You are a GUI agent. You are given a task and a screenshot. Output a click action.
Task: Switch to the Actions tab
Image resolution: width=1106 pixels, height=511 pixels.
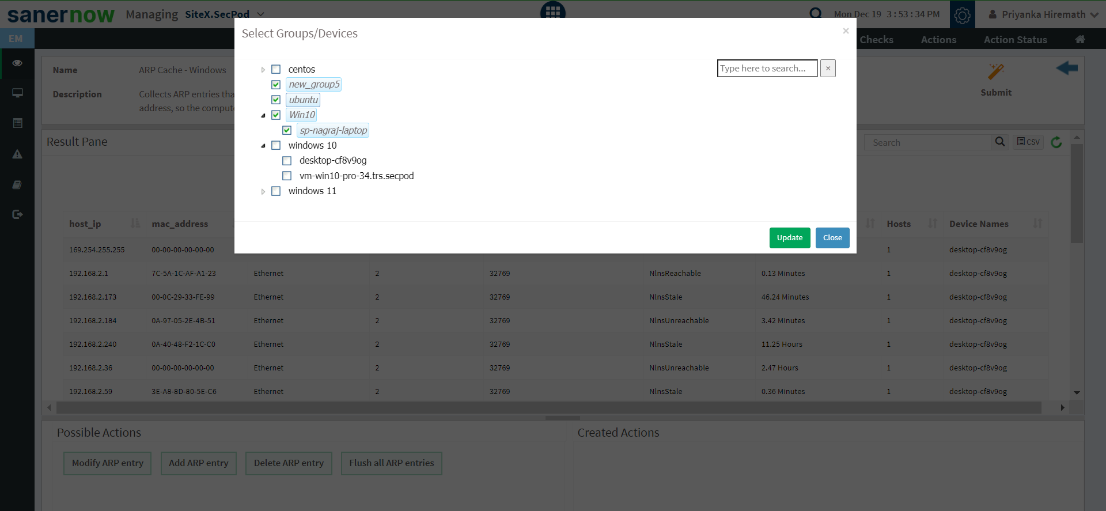(x=938, y=40)
